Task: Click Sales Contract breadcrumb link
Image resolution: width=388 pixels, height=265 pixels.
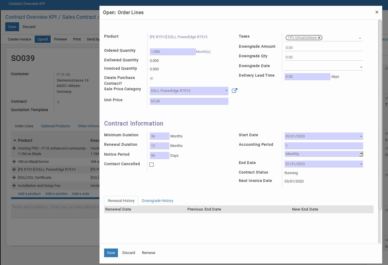Action: click(79, 17)
